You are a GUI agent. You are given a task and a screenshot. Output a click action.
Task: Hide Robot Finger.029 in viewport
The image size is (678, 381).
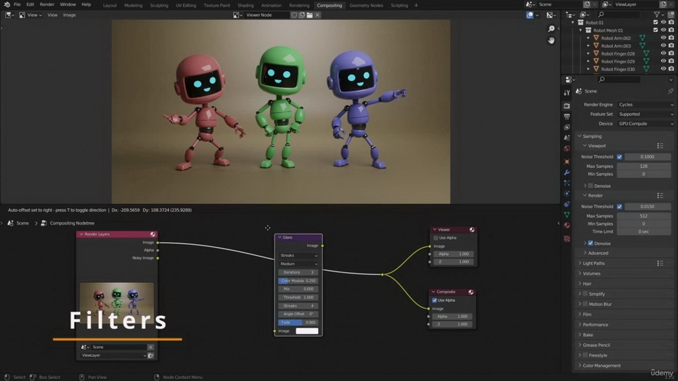click(663, 62)
